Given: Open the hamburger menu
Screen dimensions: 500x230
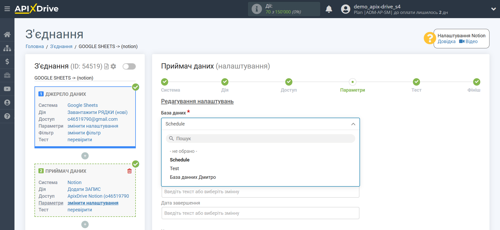Looking at the screenshot, I should pyautogui.click(x=7, y=9).
